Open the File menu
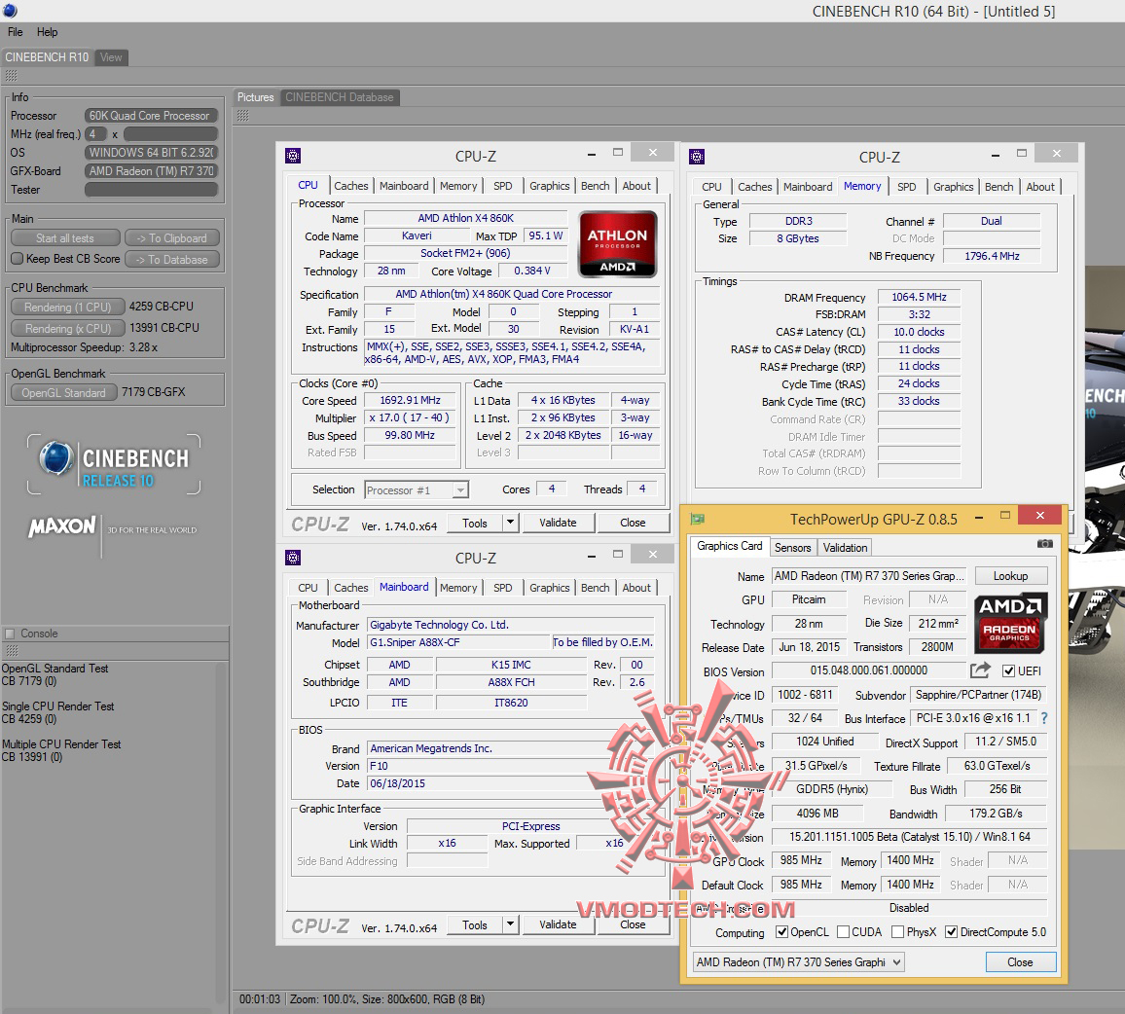 tap(16, 32)
